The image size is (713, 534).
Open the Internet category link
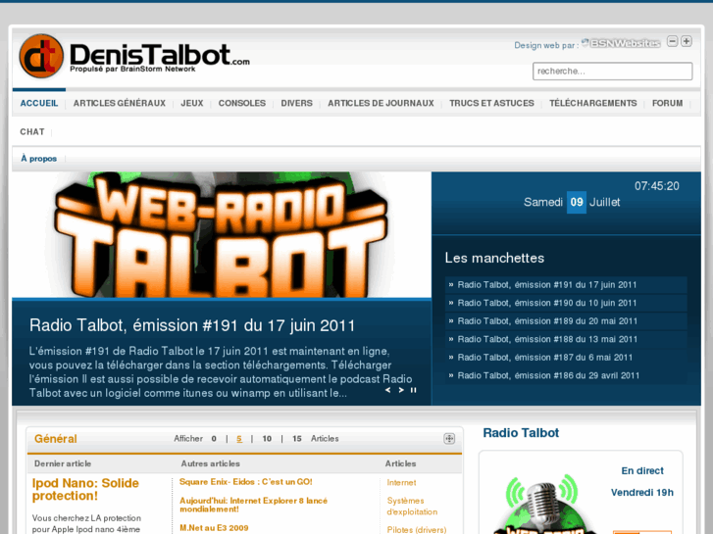click(x=401, y=483)
